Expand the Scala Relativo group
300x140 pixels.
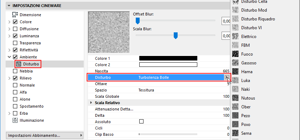(91, 103)
